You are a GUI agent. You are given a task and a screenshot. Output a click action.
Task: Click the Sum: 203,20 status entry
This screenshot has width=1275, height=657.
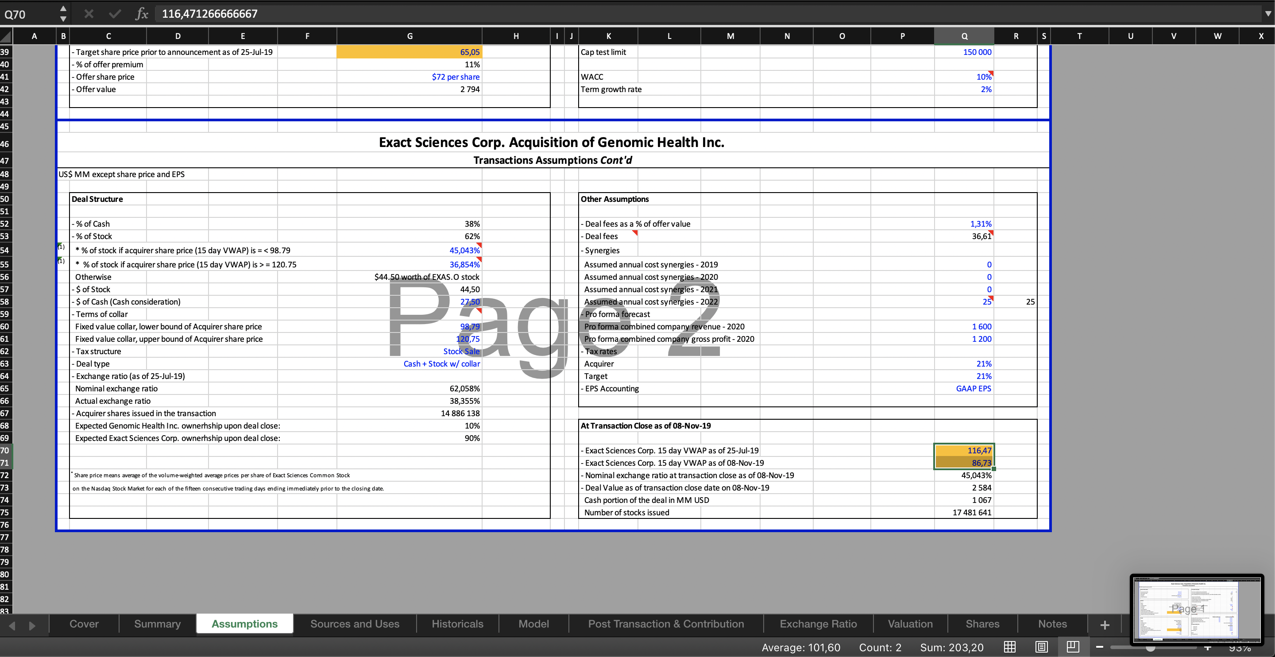952,647
